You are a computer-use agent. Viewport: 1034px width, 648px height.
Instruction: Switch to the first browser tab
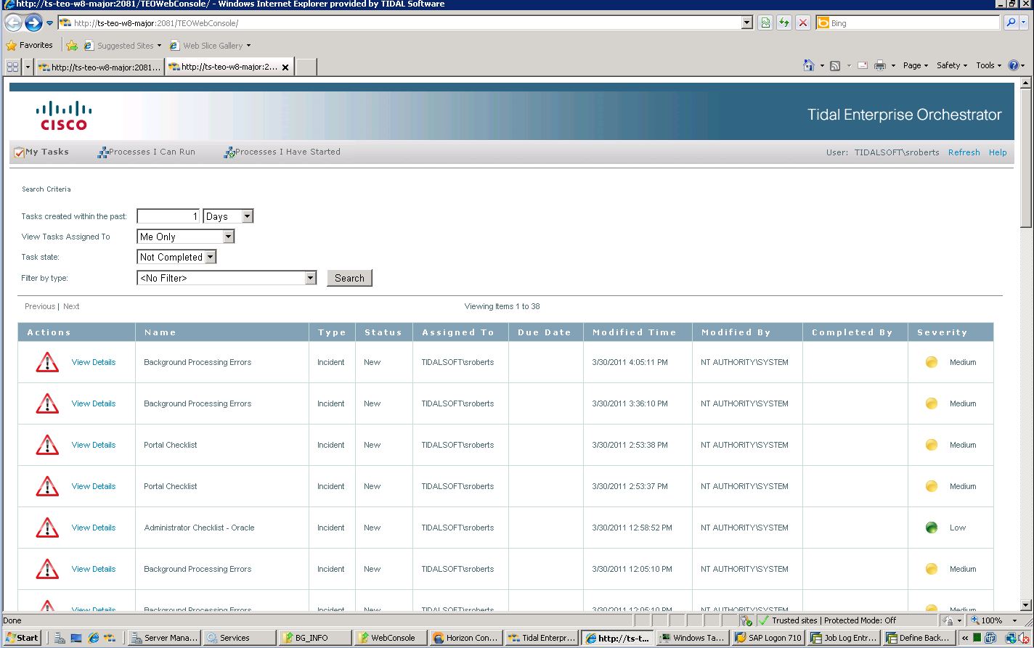point(99,67)
